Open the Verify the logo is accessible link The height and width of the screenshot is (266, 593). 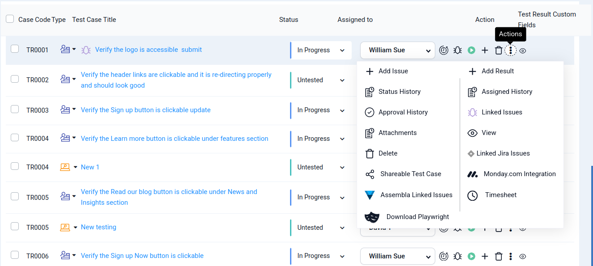click(x=148, y=50)
